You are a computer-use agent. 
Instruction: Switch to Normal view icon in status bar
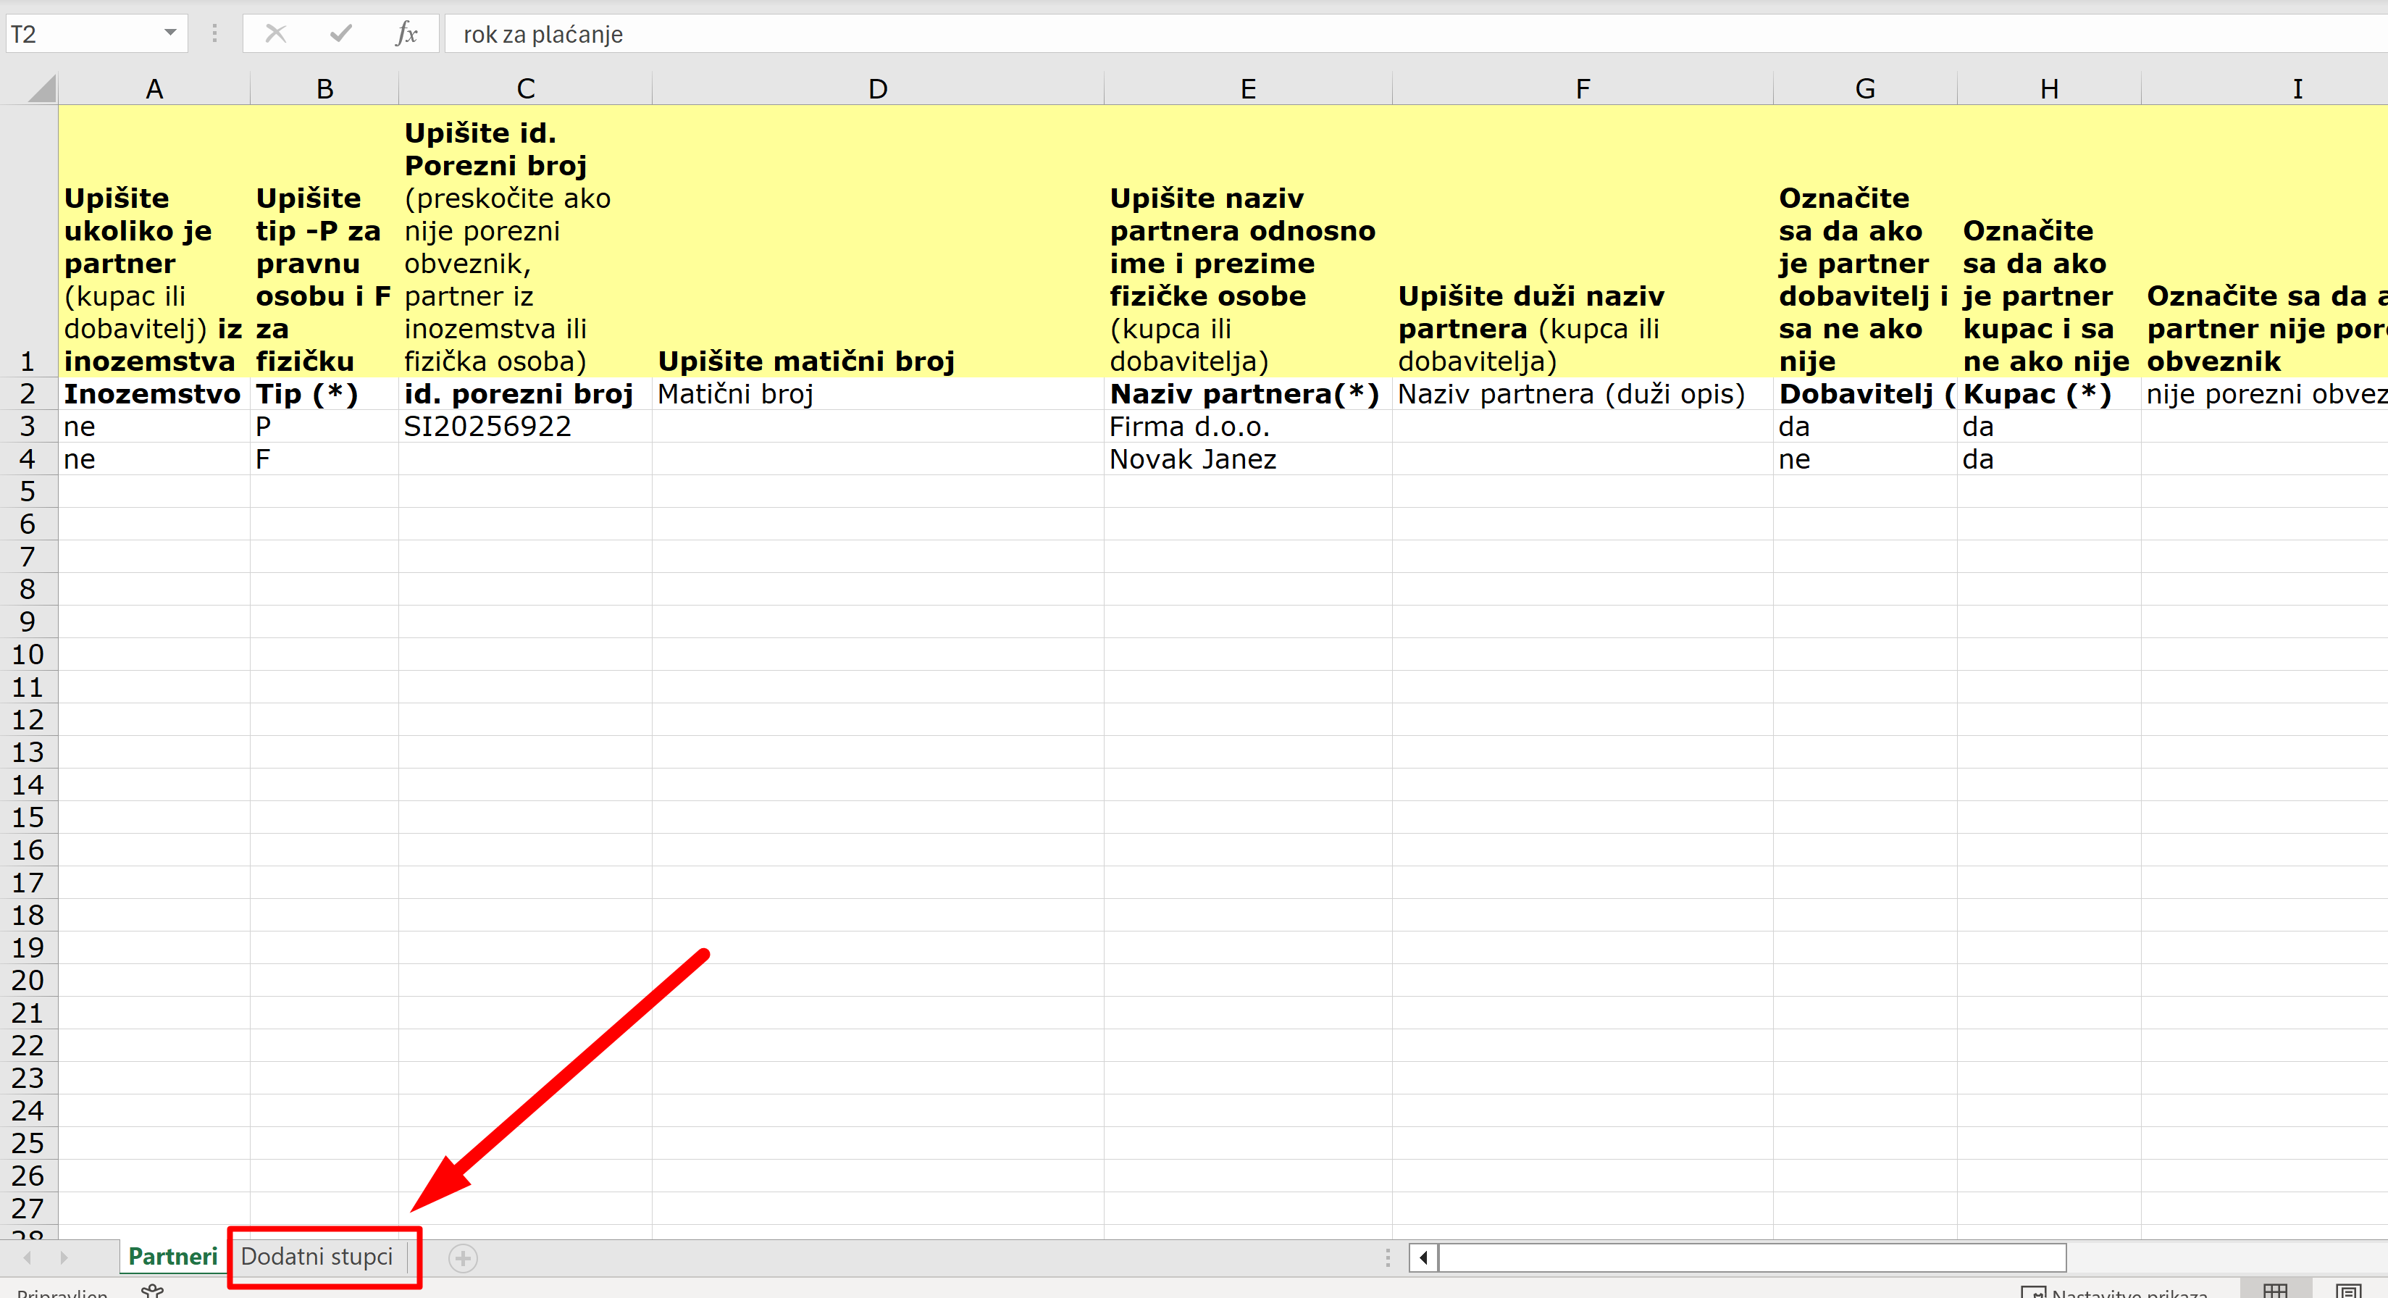[x=2274, y=1291]
